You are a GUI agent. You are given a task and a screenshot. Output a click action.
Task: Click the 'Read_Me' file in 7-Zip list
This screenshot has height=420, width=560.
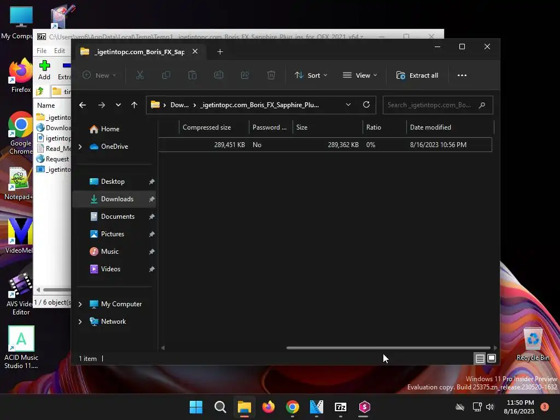pos(54,149)
